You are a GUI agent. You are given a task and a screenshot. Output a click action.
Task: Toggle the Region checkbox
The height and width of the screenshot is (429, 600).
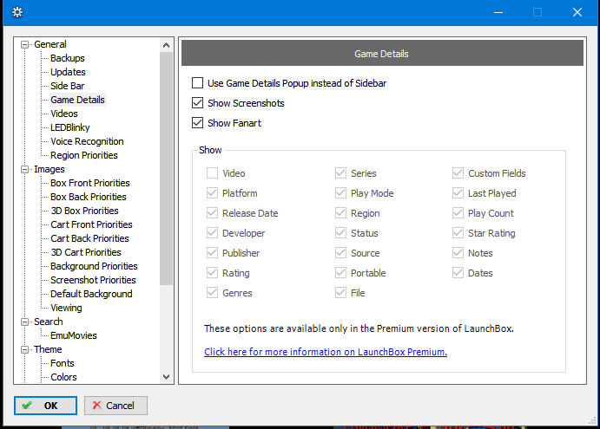(340, 213)
